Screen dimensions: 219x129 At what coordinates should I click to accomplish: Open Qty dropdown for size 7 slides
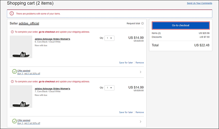coord(109,88)
